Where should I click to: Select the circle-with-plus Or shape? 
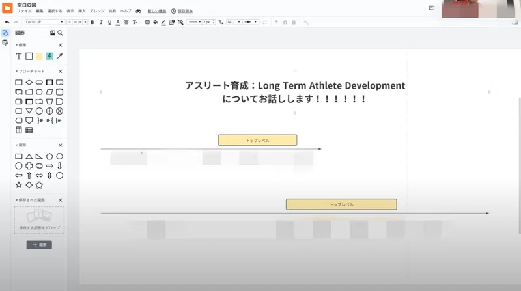49,111
